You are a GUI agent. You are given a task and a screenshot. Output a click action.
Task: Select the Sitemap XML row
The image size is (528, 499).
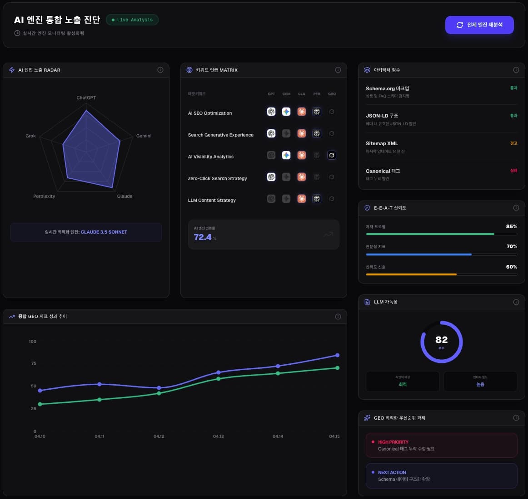pyautogui.click(x=442, y=147)
